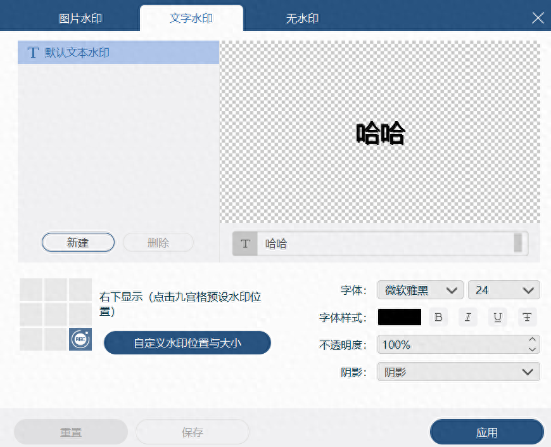Apply changes with the 应用 button
The height and width of the screenshot is (447, 551).
pyautogui.click(x=486, y=431)
